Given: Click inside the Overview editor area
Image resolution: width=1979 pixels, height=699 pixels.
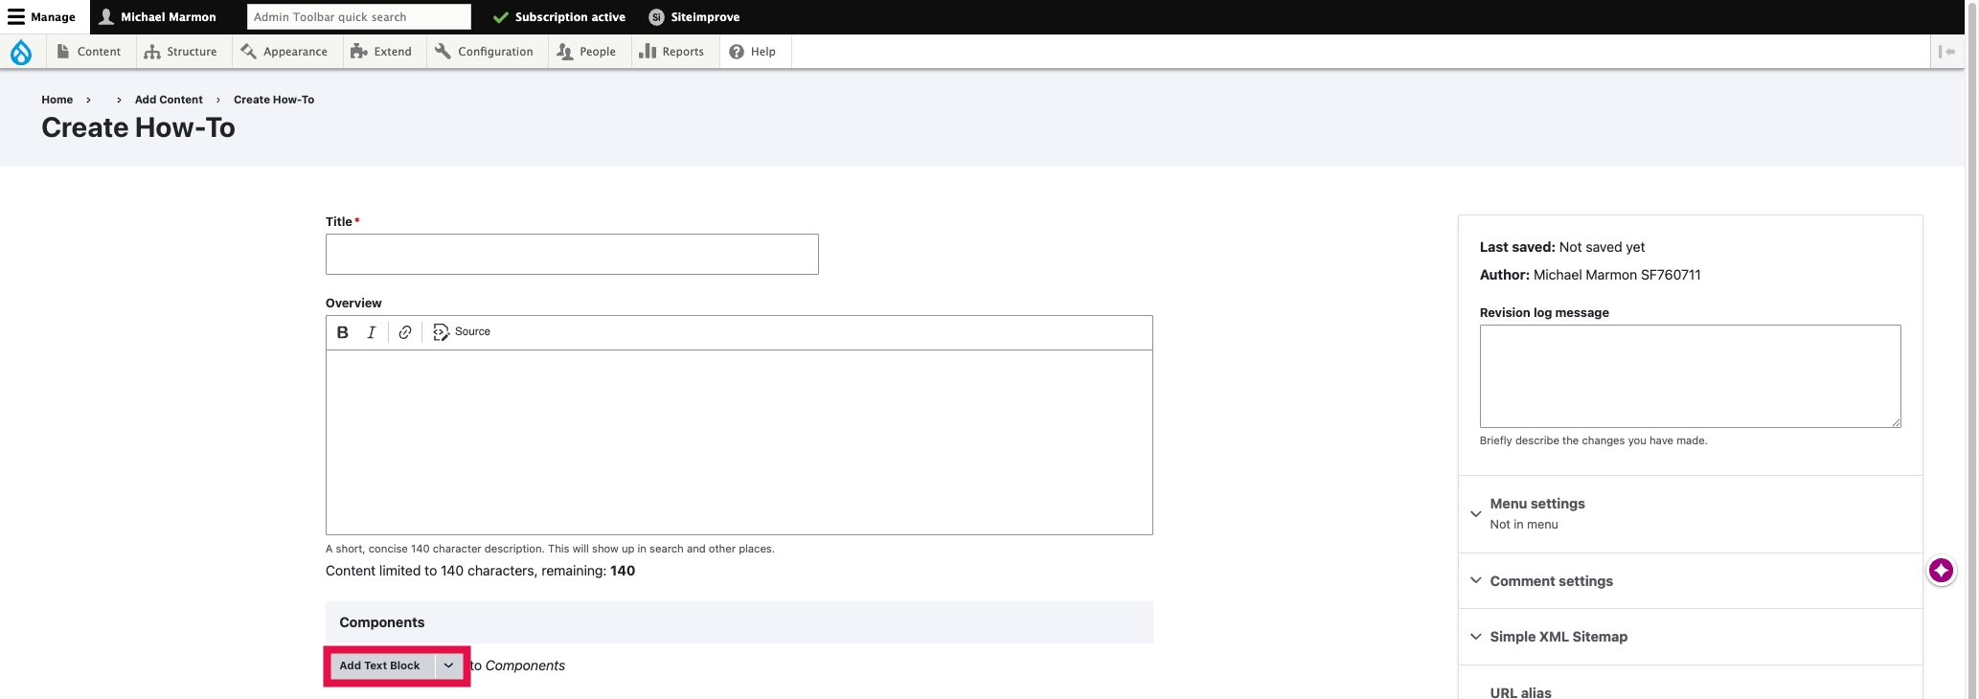Looking at the screenshot, I should [739, 442].
